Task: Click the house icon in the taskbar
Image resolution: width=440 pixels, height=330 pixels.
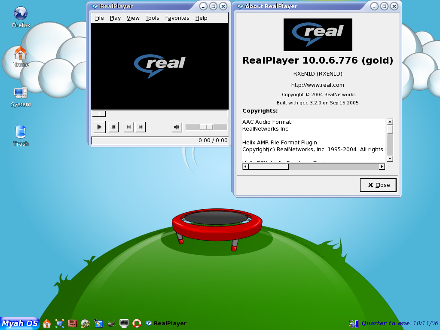Action: (47, 323)
